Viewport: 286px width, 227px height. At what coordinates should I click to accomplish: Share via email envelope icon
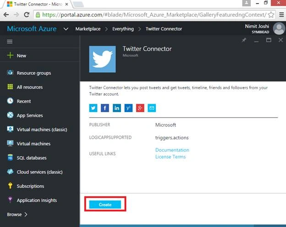pos(152,108)
